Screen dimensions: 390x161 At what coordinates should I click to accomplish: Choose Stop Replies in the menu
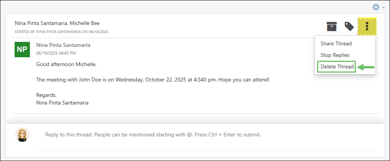pos(335,55)
